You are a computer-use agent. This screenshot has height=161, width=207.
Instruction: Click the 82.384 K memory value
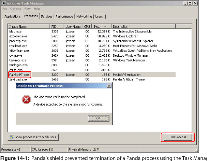(103, 32)
